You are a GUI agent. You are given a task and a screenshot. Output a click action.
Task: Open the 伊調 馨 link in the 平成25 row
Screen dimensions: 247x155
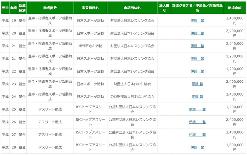[197, 109]
